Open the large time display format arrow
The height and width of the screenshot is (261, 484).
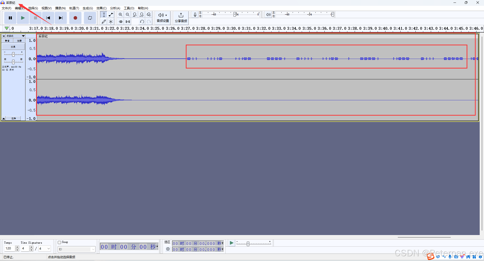pos(157,247)
